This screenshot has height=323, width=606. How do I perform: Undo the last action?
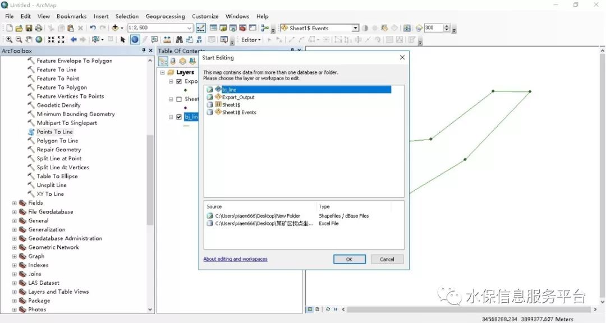click(x=93, y=28)
